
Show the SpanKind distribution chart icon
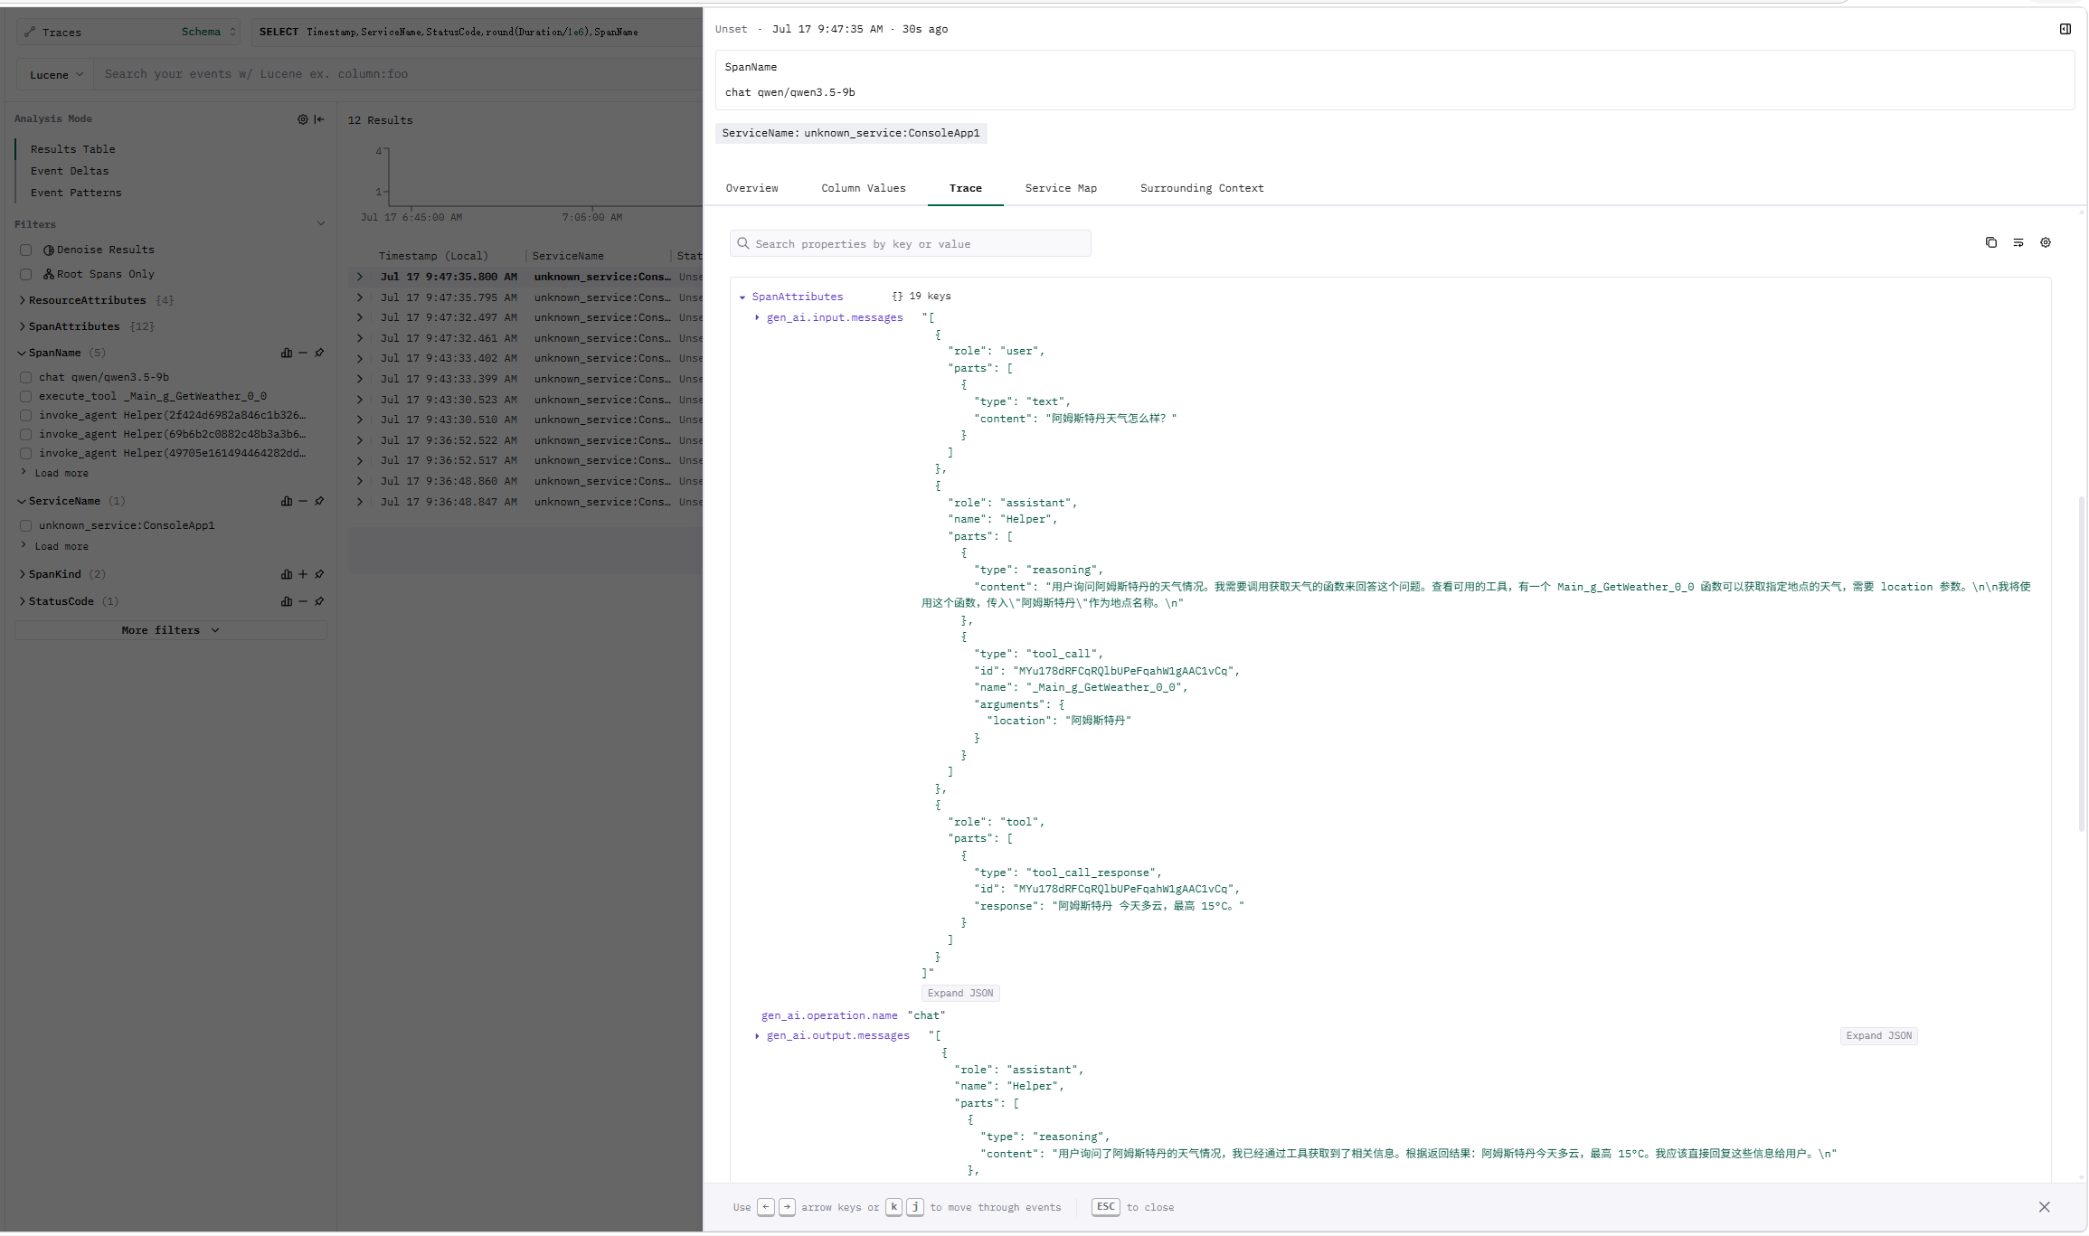click(287, 574)
